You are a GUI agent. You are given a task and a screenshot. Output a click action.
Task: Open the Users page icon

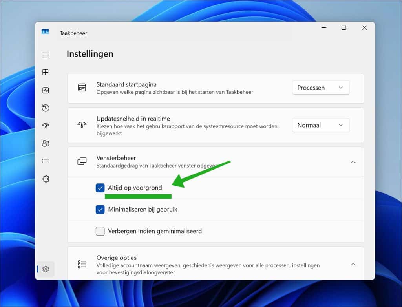(46, 143)
